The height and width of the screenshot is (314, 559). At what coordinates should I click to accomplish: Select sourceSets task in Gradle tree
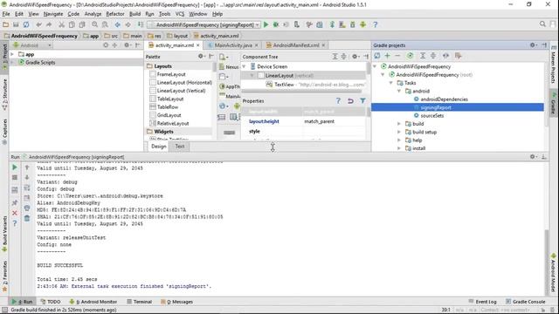pyautogui.click(x=431, y=115)
